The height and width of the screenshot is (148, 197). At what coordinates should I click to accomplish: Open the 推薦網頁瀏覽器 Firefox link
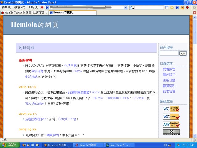(84, 92)
